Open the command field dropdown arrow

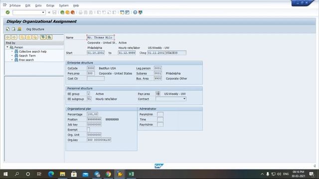click(x=43, y=12)
